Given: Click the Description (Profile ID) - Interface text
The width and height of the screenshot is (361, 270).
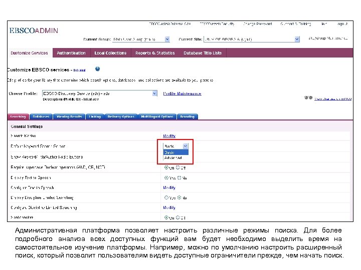Looking at the screenshot, I should (x=71, y=99).
